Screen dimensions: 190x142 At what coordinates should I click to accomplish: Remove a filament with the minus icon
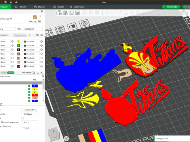click(34, 35)
